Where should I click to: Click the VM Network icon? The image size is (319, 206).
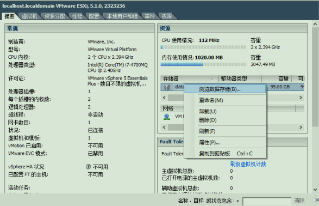click(x=167, y=117)
